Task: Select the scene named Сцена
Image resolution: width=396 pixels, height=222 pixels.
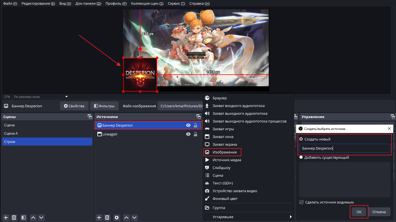Action: (x=47, y=125)
